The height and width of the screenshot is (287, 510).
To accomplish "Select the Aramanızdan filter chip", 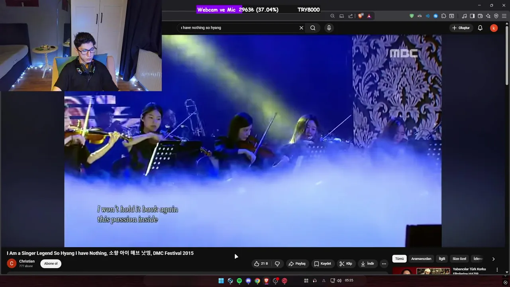I will point(421,259).
